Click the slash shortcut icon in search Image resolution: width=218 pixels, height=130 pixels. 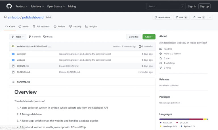pos(183,6)
